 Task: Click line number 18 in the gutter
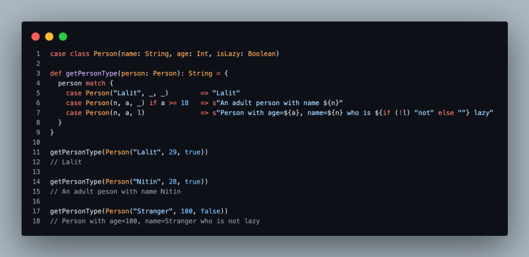click(36, 221)
